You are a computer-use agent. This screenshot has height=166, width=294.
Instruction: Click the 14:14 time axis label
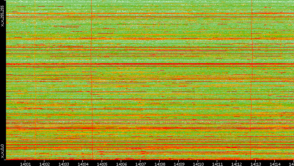pyautogui.click(x=275, y=164)
